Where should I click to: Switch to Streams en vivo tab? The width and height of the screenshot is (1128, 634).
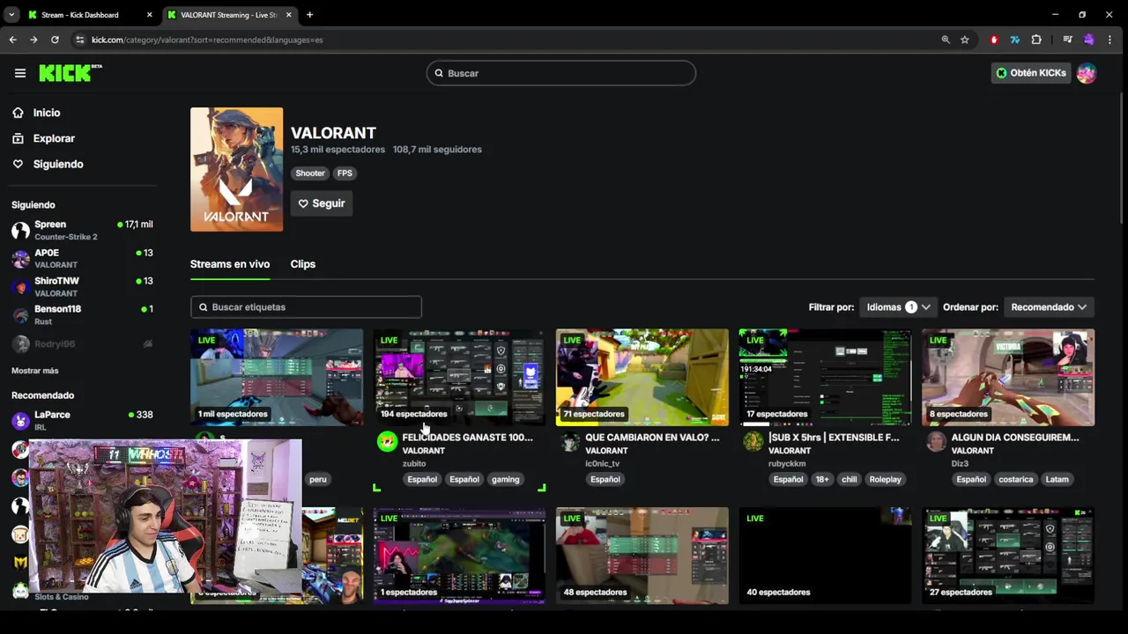point(230,264)
